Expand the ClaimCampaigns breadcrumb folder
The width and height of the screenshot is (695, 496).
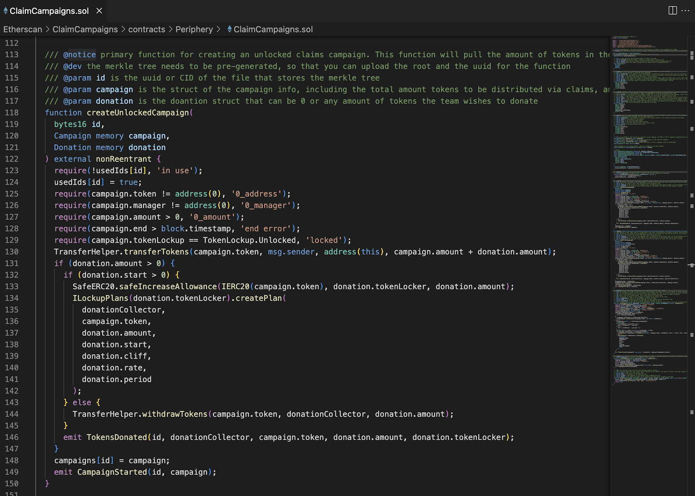pyautogui.click(x=85, y=29)
